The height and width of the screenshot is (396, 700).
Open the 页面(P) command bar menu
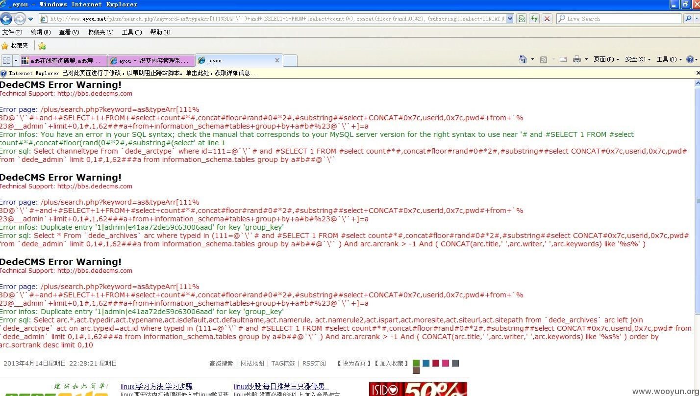(x=606, y=59)
